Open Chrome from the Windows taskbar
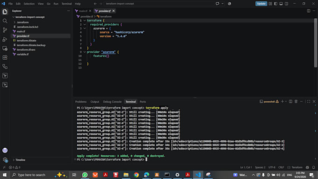 [x=136, y=175]
